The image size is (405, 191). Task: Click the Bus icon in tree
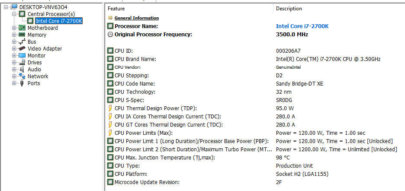point(22,42)
